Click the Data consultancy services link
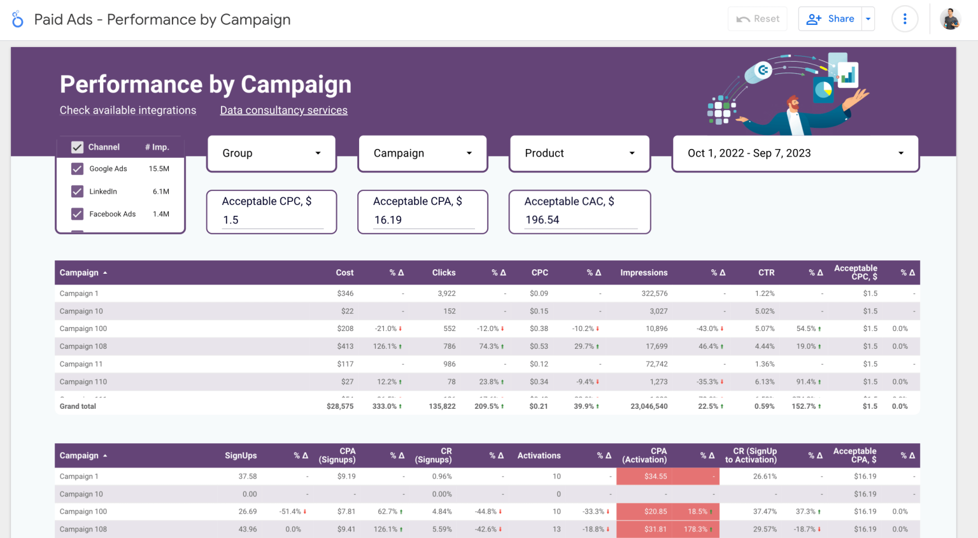Screen dimensions: 978x538 pos(283,110)
